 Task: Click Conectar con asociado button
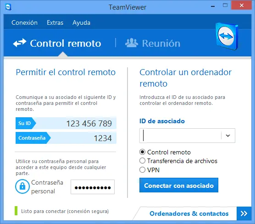pyautogui.click(x=179, y=185)
